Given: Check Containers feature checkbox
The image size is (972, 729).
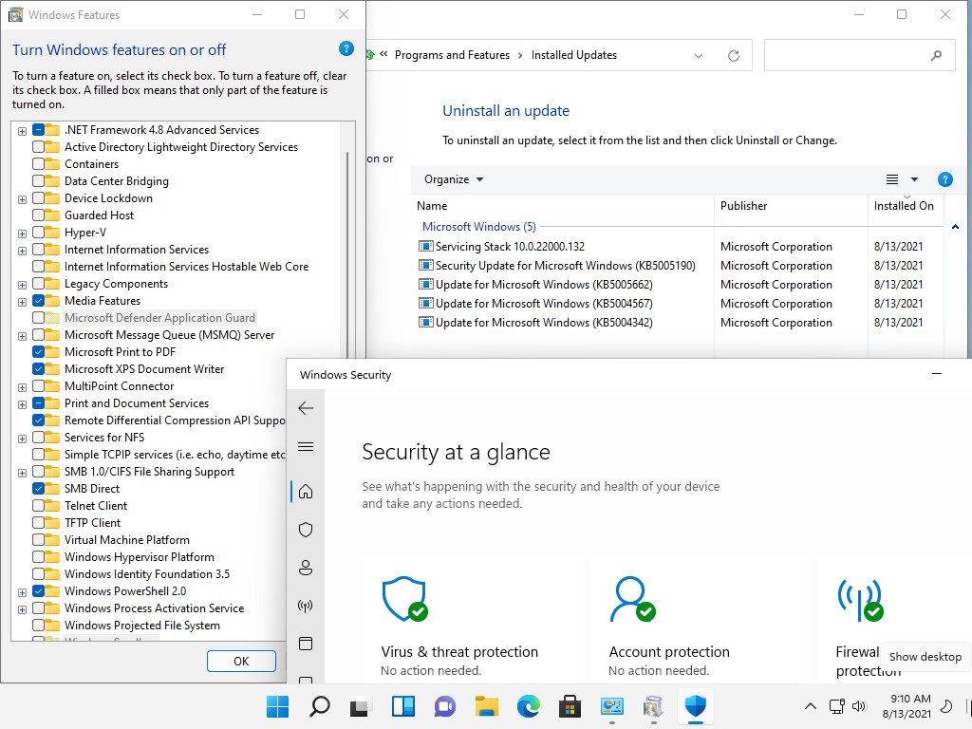Looking at the screenshot, I should pyautogui.click(x=38, y=163).
